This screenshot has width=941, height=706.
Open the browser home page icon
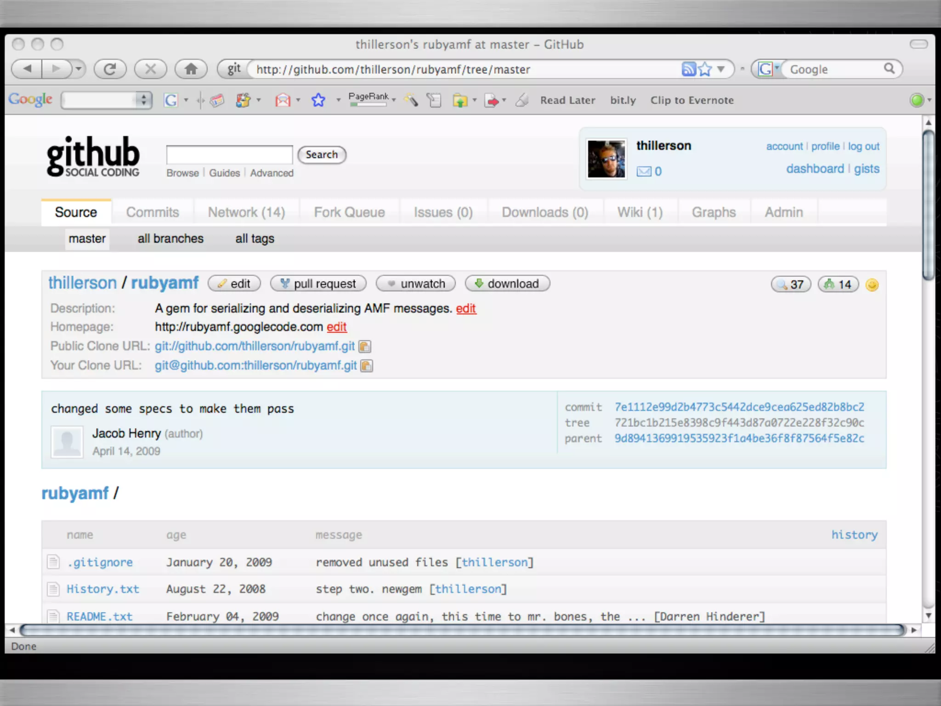pos(191,69)
